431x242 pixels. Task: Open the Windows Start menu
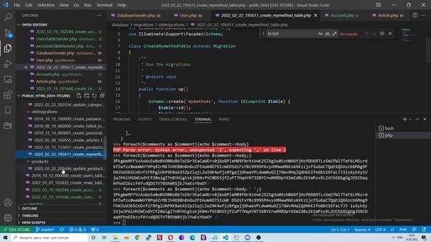pos(5,237)
